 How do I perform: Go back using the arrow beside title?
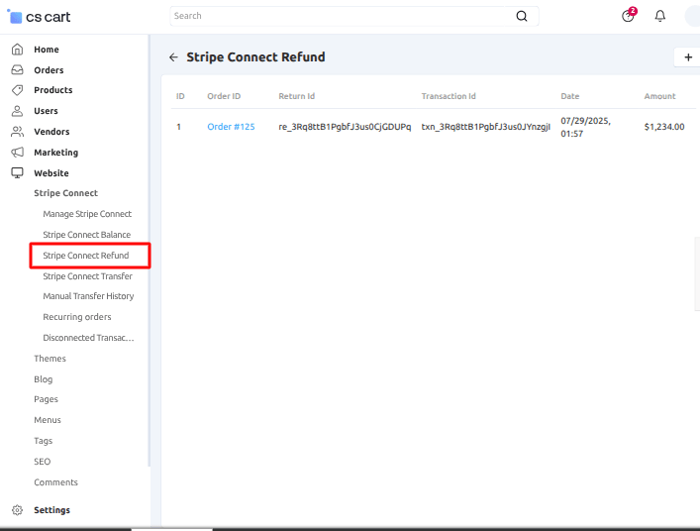click(173, 57)
